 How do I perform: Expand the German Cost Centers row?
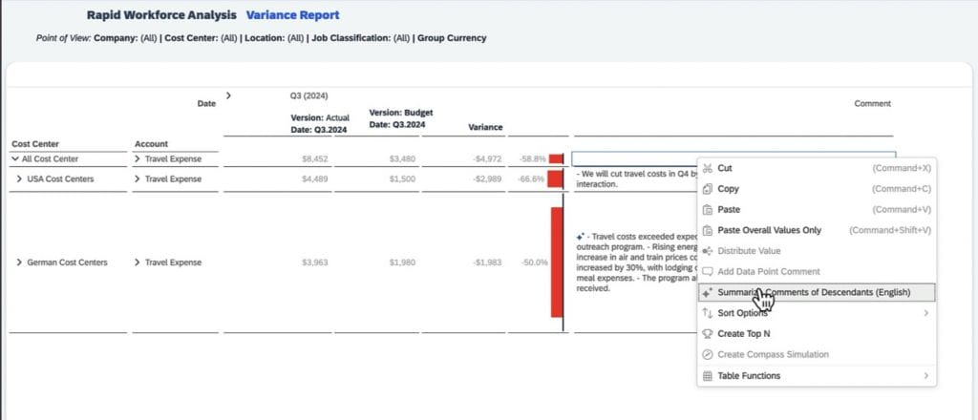tap(19, 262)
